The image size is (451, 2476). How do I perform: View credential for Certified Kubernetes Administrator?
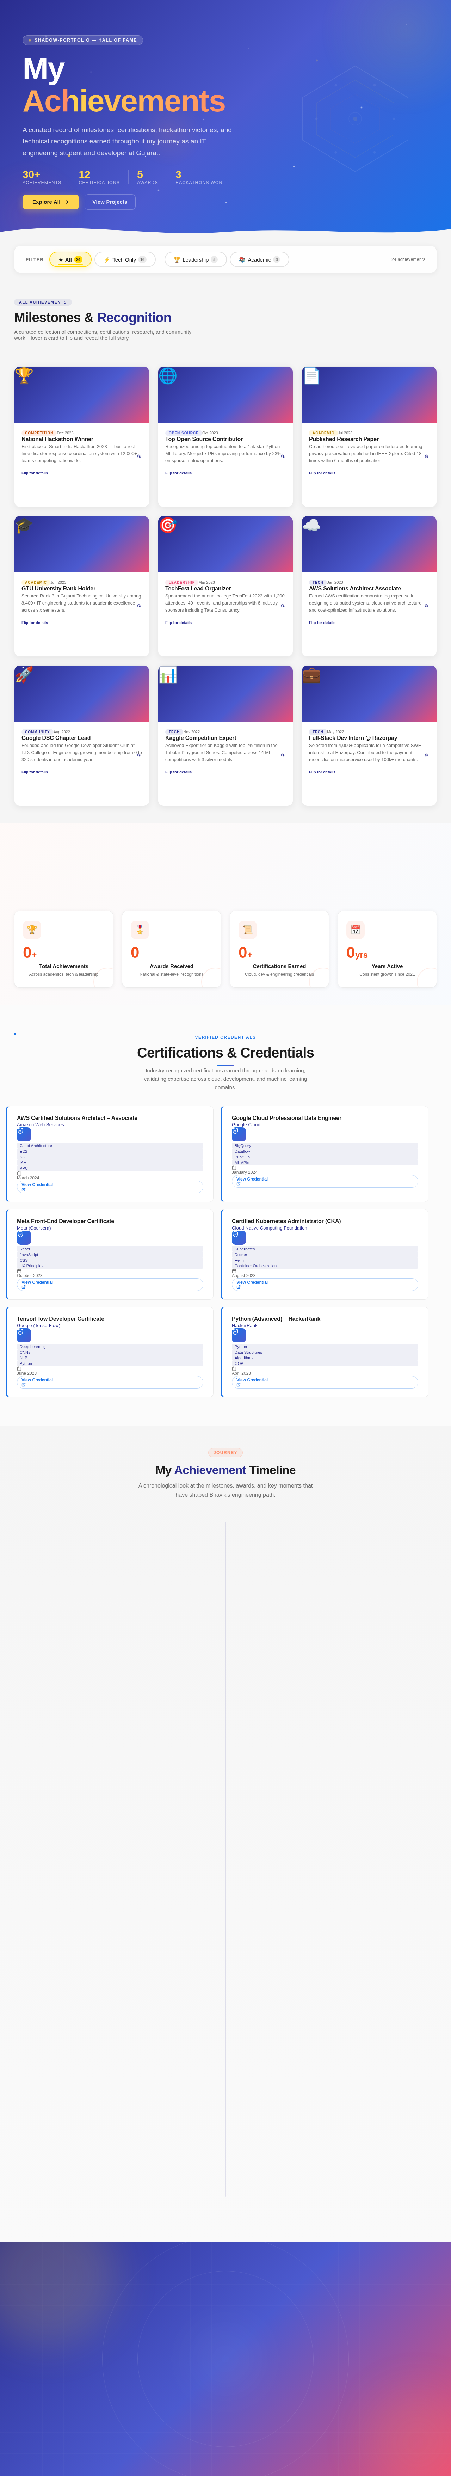click(325, 1284)
